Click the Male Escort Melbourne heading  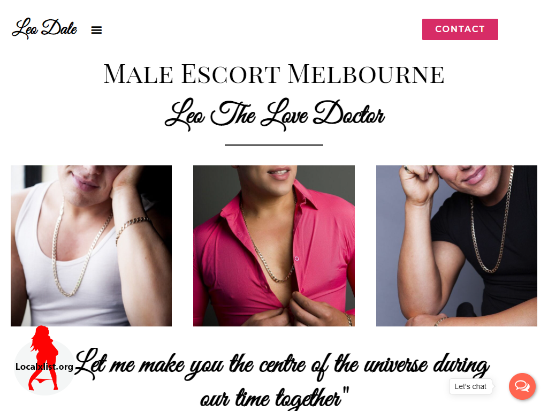[274, 74]
